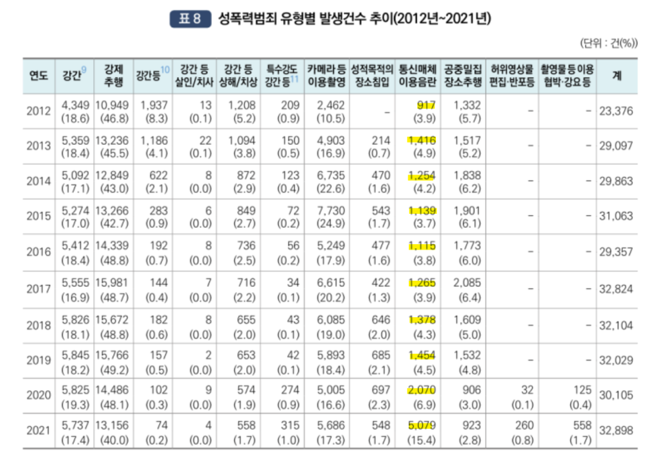Click the year '2012' row label

[39, 111]
